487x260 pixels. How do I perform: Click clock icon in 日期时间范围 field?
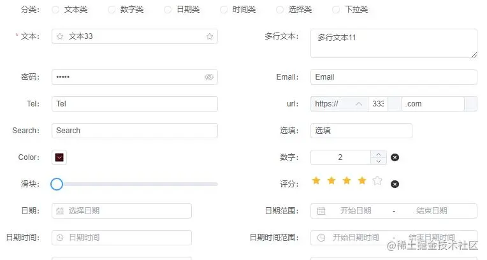(321, 238)
